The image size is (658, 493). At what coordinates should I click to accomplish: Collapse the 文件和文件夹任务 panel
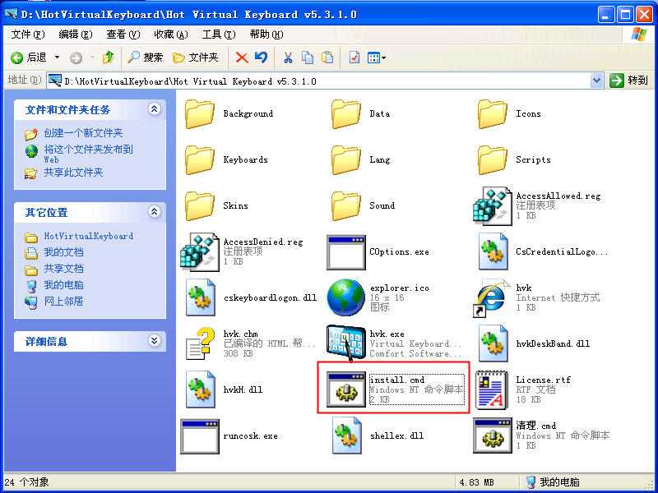(x=154, y=109)
